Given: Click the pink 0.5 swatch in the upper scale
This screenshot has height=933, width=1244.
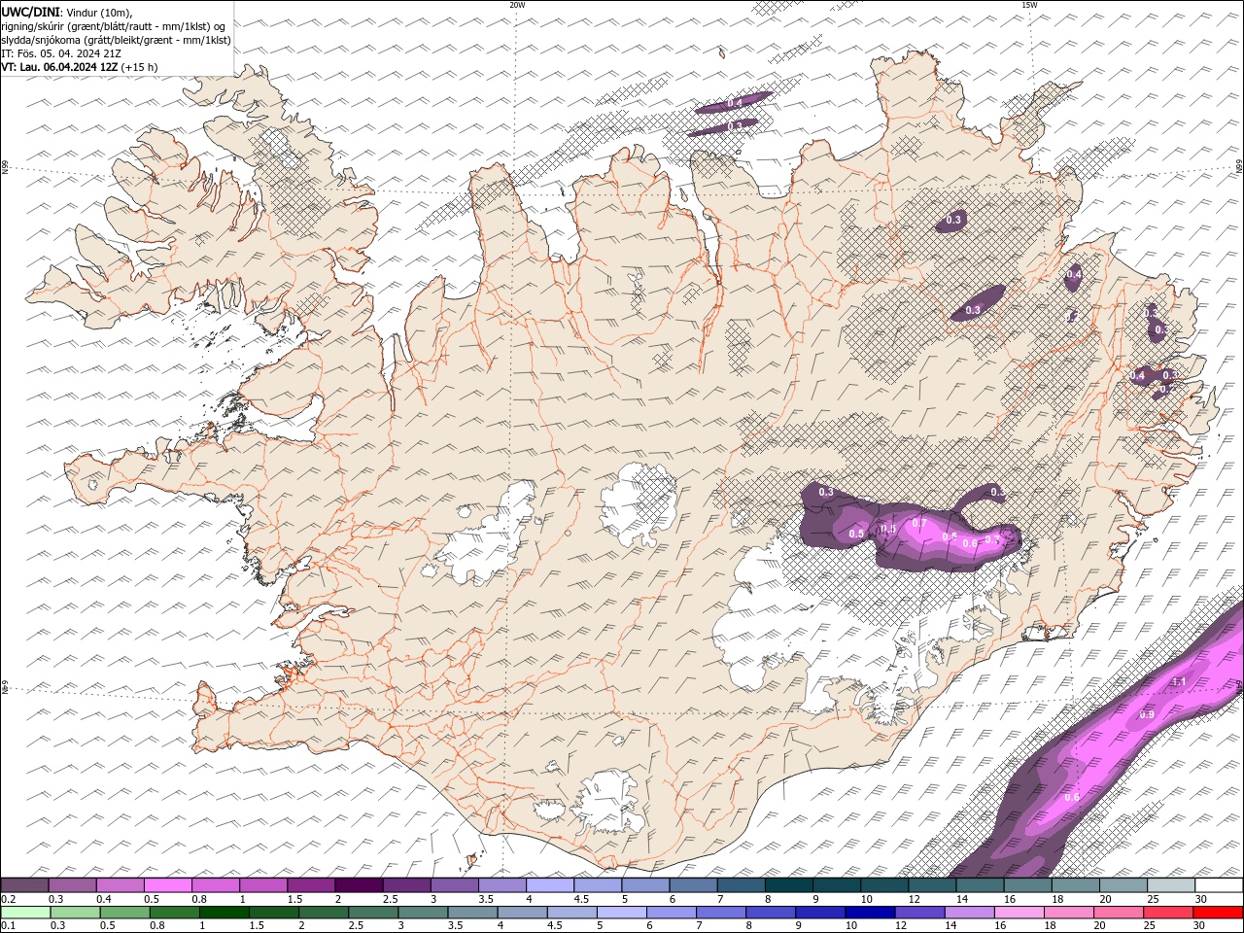Looking at the screenshot, I should click(x=167, y=885).
